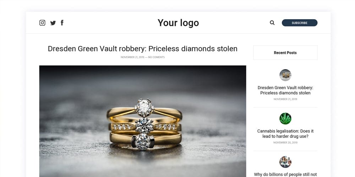This screenshot has height=177, width=355.
Task: Open the Facebook social icon
Action: [62, 23]
